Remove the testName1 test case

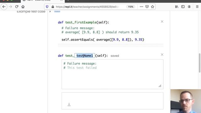[162, 55]
